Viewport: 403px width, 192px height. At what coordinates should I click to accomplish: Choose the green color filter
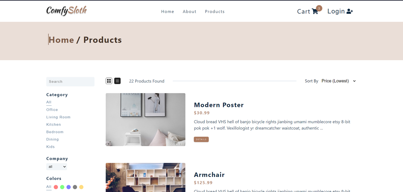point(62,187)
